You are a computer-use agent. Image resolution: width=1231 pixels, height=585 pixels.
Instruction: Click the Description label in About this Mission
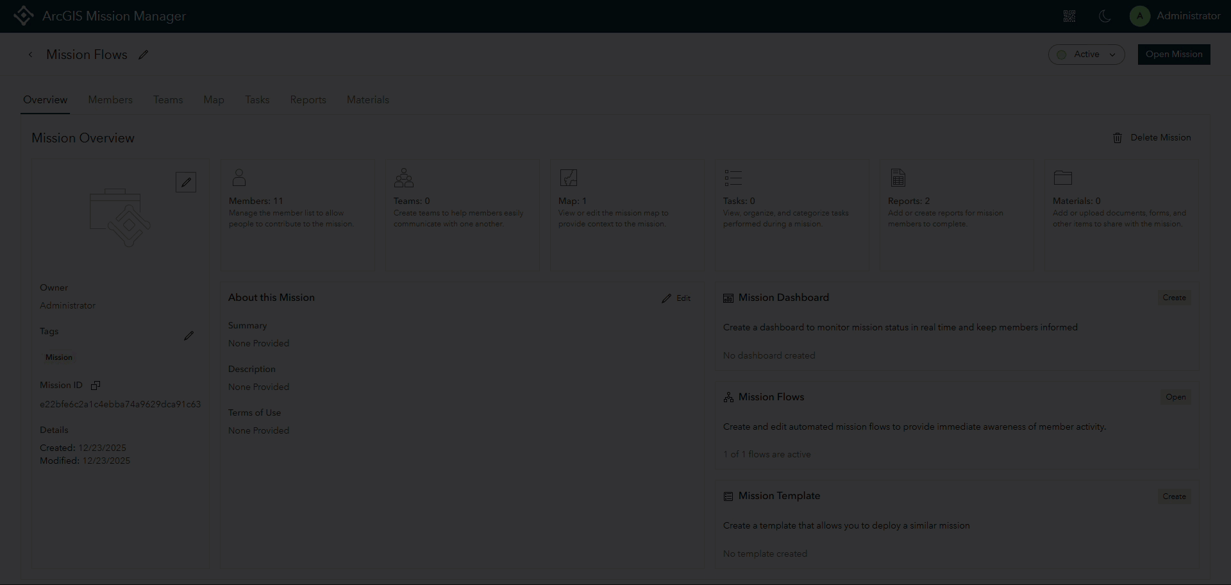click(252, 369)
